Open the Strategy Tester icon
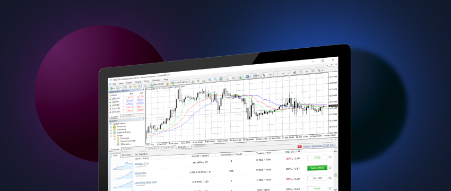 click(x=145, y=86)
